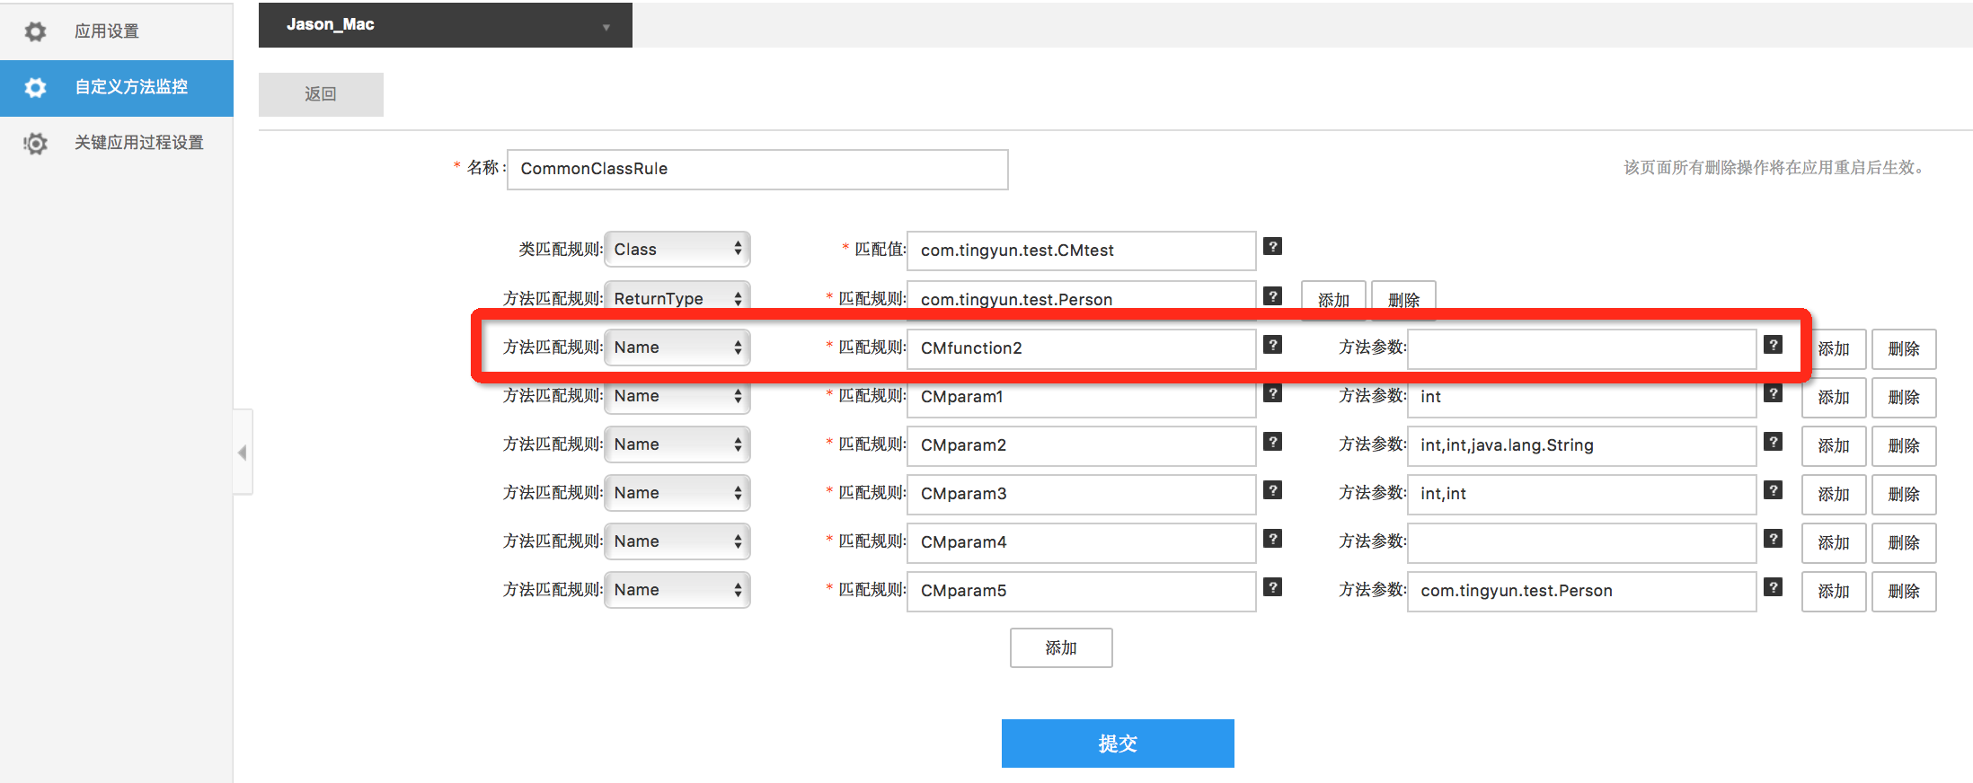Image resolution: width=1973 pixels, height=783 pixels.
Task: Click the gear icon for 应用设置
Action: pos(35,31)
